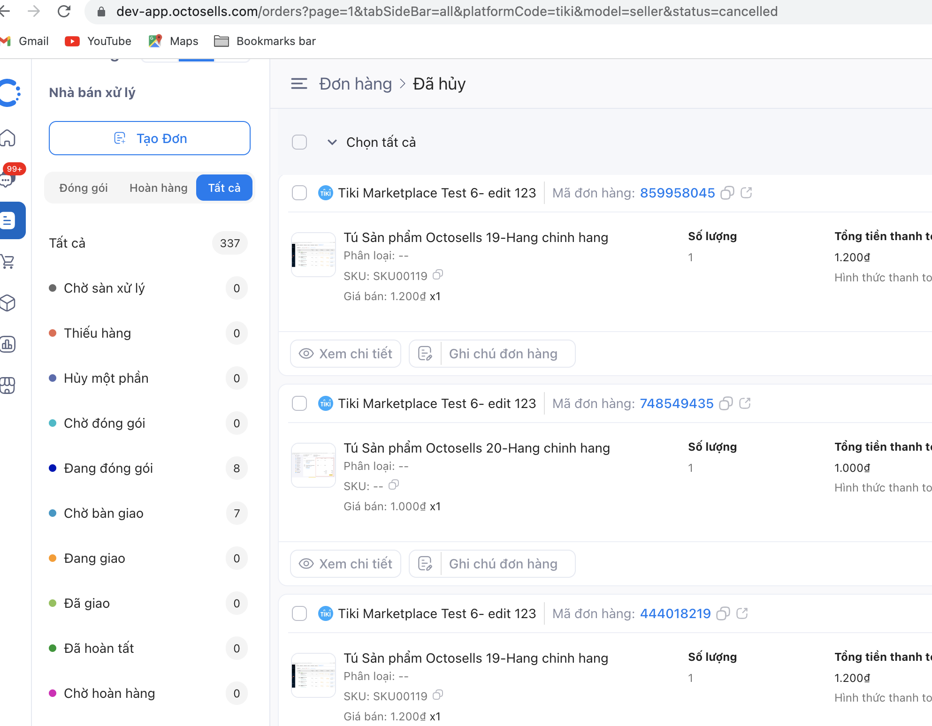Copy SKU00119 in order 859958045
Viewport: 932px width, 726px height.
pos(437,275)
